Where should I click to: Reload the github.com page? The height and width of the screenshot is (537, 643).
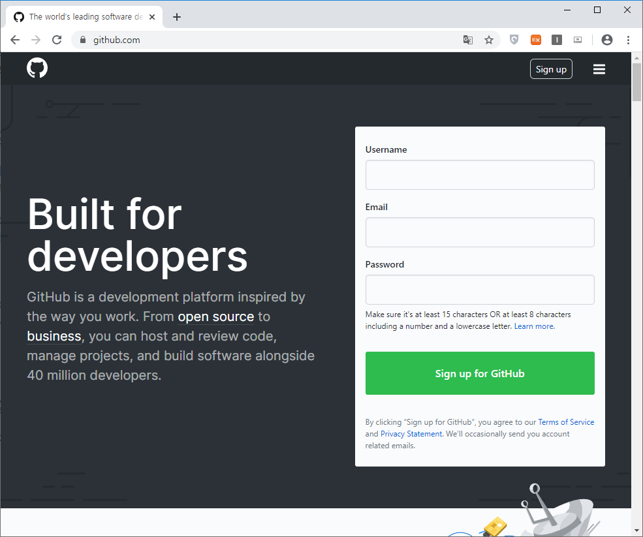pos(57,40)
